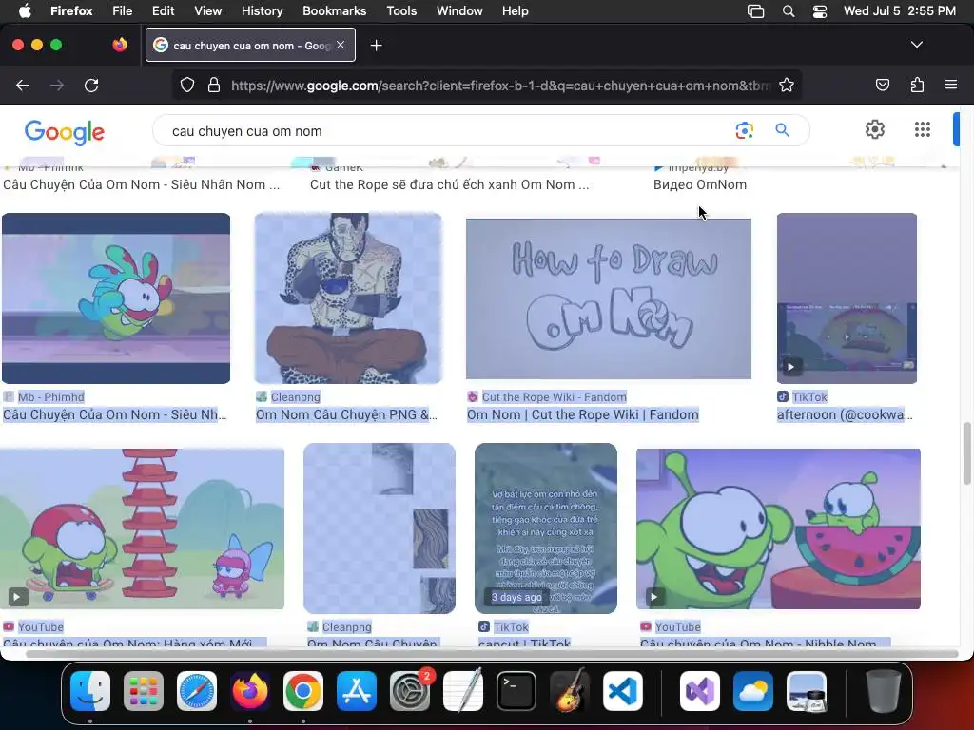
Task: Open the History menu
Action: (x=262, y=10)
